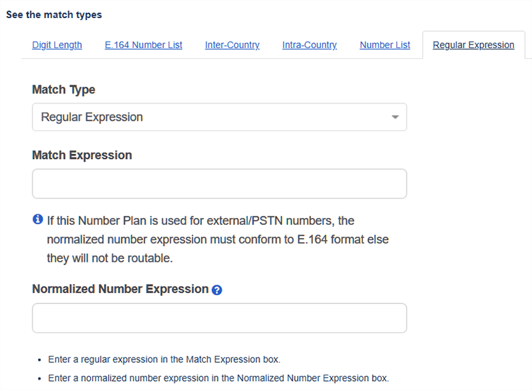Click the Normalized Number Expression input box
The height and width of the screenshot is (390, 532).
[x=220, y=318]
